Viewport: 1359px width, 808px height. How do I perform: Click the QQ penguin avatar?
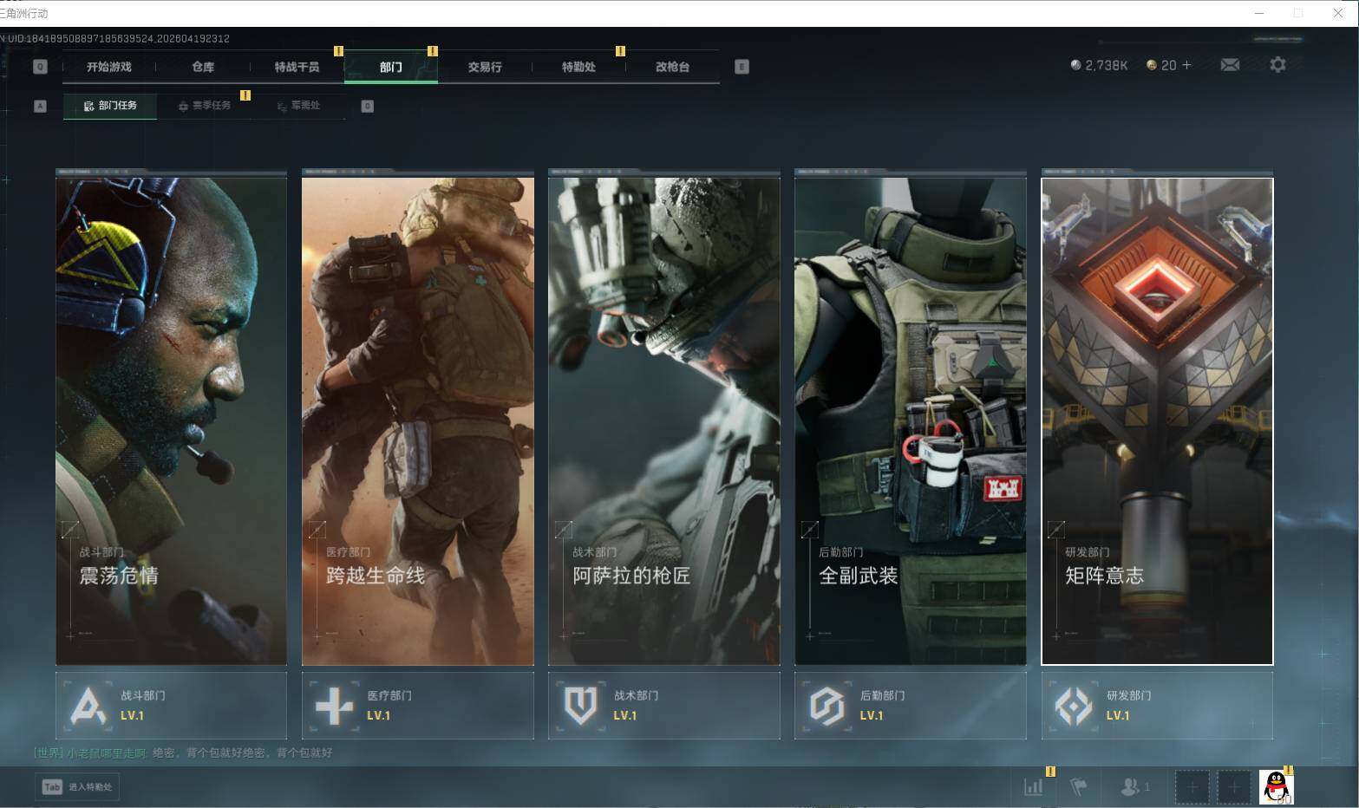(x=1276, y=787)
